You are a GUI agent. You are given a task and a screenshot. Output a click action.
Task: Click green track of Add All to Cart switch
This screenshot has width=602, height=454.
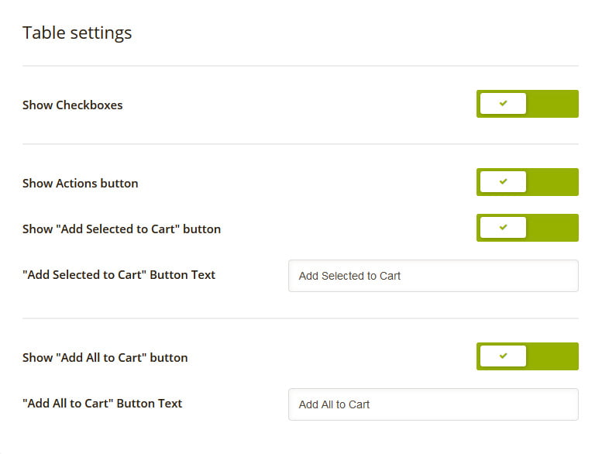(553, 356)
